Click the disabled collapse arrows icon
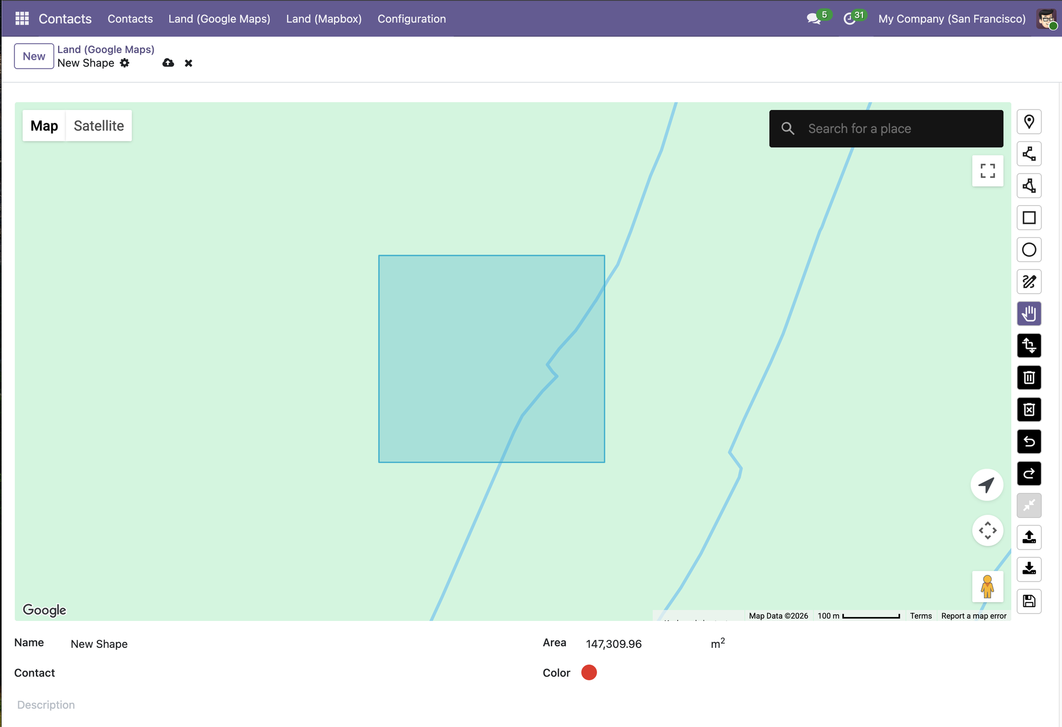Image resolution: width=1062 pixels, height=727 pixels. tap(1029, 505)
